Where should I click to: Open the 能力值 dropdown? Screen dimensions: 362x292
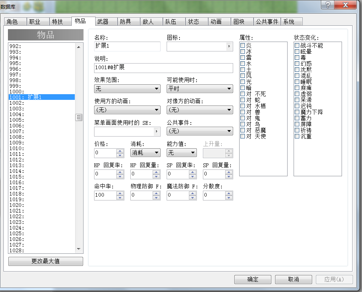point(182,153)
